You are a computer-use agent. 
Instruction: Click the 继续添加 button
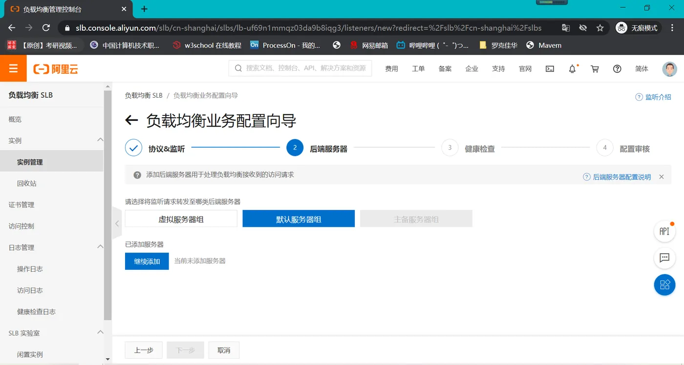[x=147, y=261]
